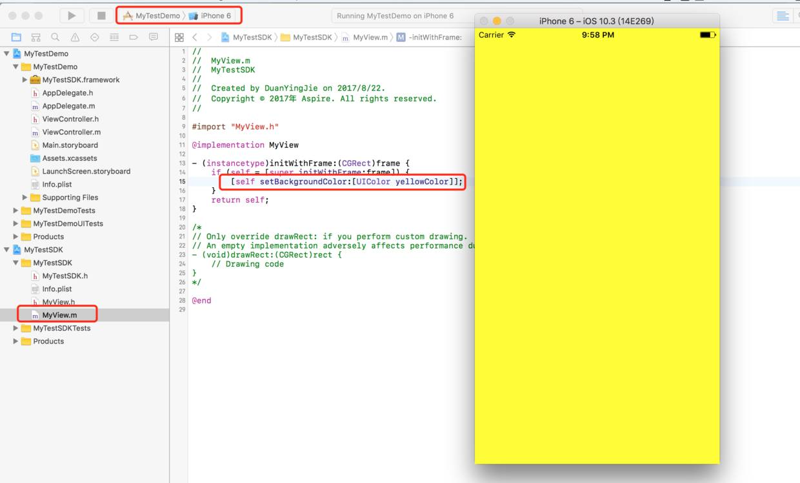Click the #import "MyView.h" line

tap(235, 127)
